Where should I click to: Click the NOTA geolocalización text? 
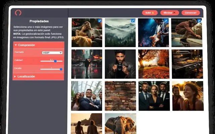tap(39, 36)
